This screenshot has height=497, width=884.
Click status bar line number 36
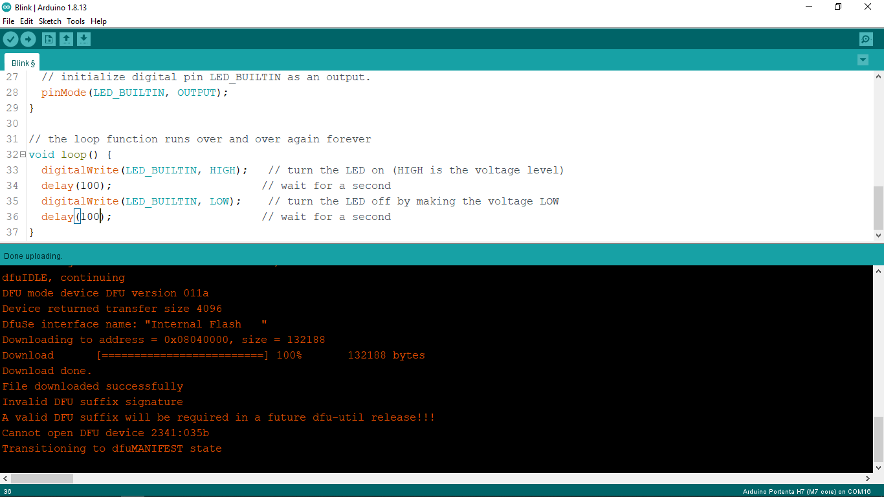point(7,492)
